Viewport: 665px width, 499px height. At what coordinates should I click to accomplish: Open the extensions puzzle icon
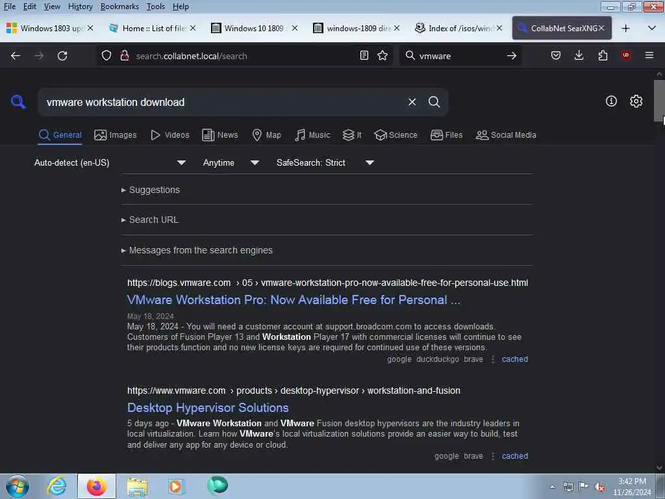(x=603, y=55)
